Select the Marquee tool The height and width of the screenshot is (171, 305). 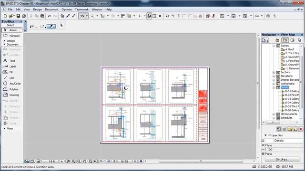point(12,36)
